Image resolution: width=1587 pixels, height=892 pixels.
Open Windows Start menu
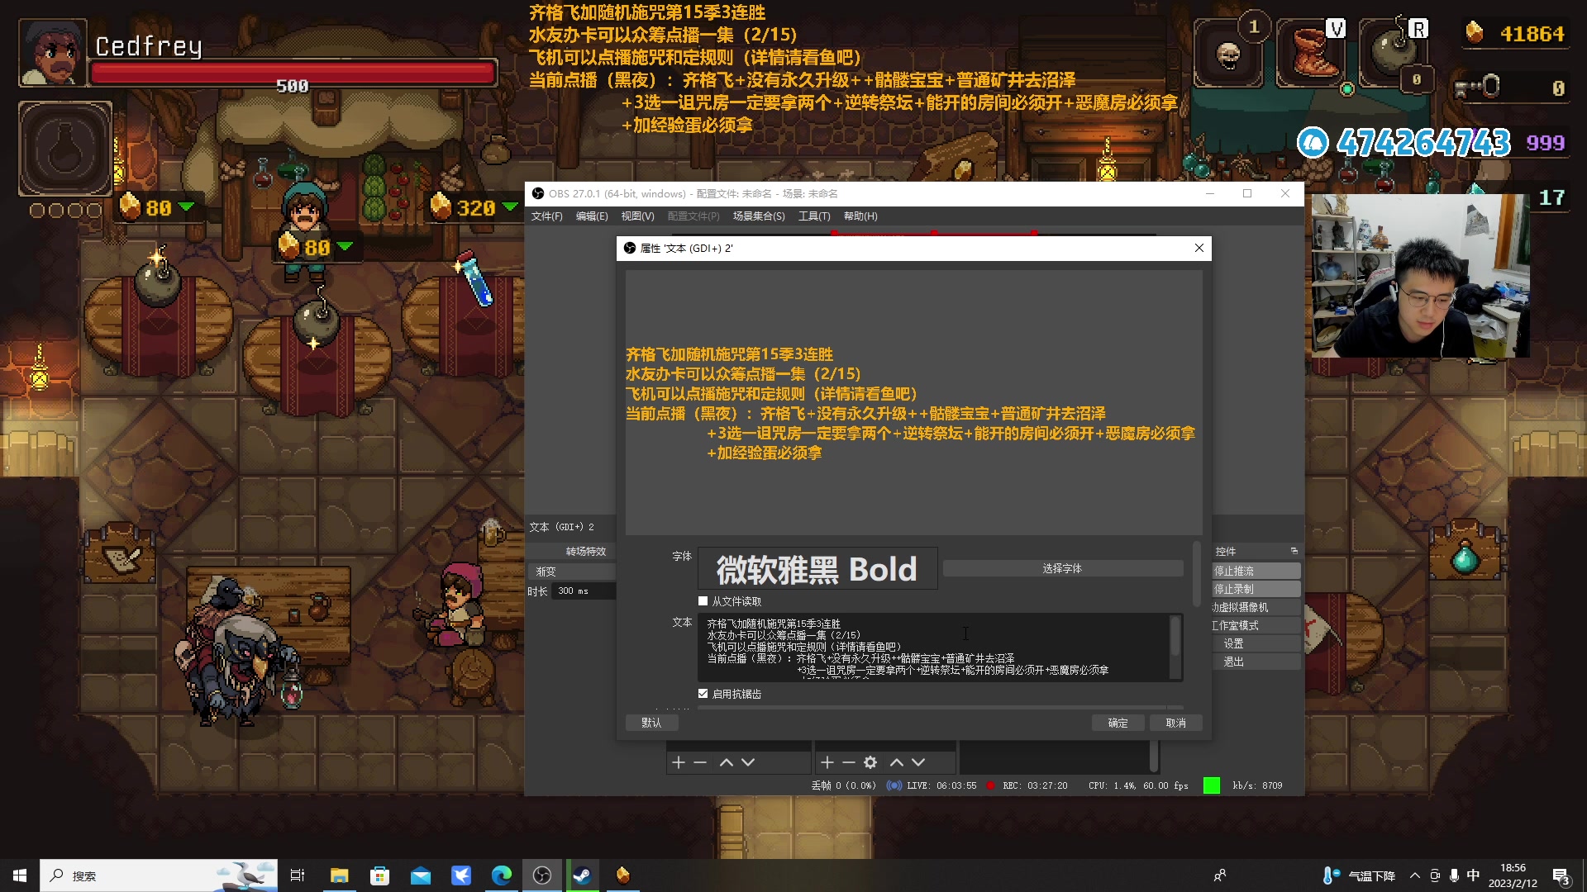click(x=20, y=875)
